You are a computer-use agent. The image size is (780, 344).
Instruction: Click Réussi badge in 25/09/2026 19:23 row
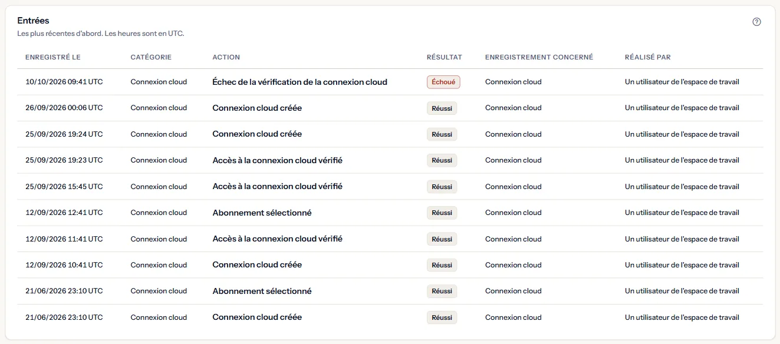442,160
